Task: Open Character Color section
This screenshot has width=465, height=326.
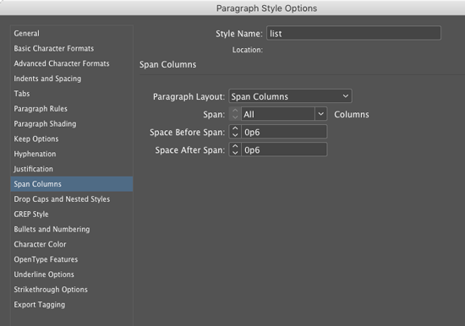Action: (x=72, y=245)
